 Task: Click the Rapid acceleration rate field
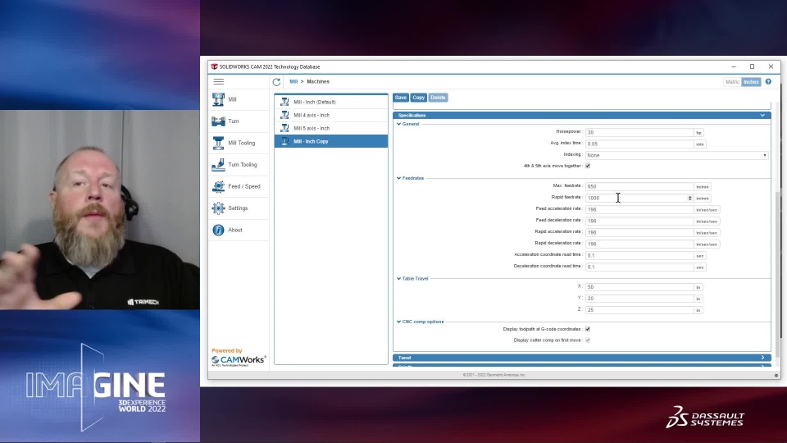tap(639, 232)
